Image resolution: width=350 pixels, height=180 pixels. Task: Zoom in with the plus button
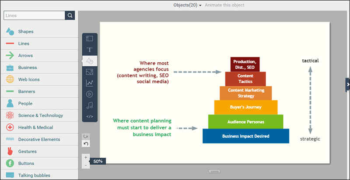click(86, 157)
